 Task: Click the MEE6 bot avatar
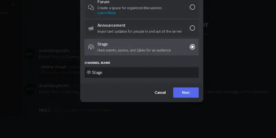(30, 111)
